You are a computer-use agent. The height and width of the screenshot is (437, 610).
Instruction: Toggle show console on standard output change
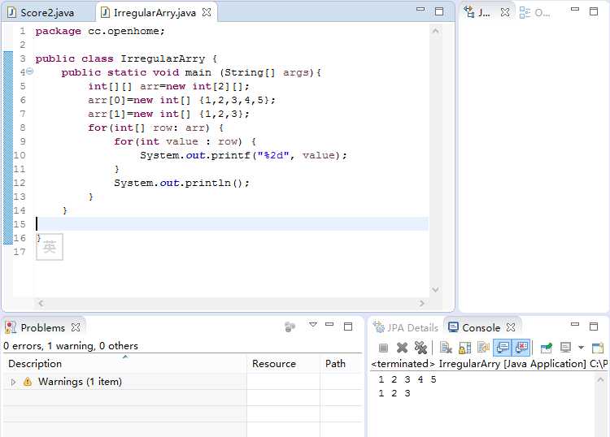(503, 348)
